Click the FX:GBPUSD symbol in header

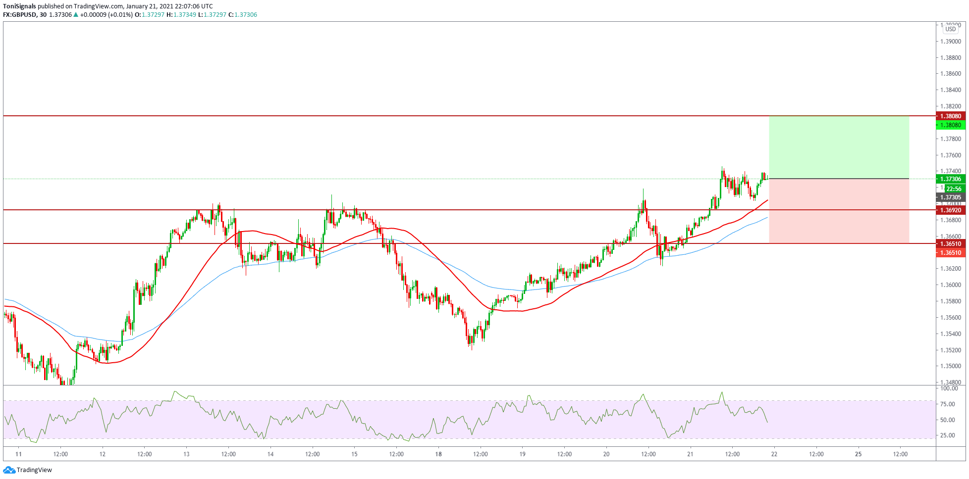pyautogui.click(x=19, y=15)
